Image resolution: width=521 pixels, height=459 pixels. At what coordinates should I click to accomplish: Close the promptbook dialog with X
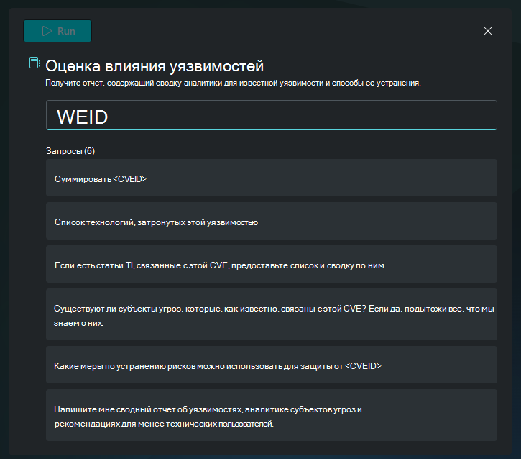(488, 31)
